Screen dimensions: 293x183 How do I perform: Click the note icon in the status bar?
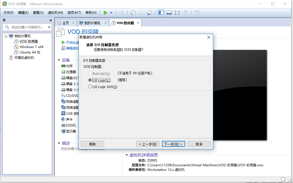click(x=283, y=179)
